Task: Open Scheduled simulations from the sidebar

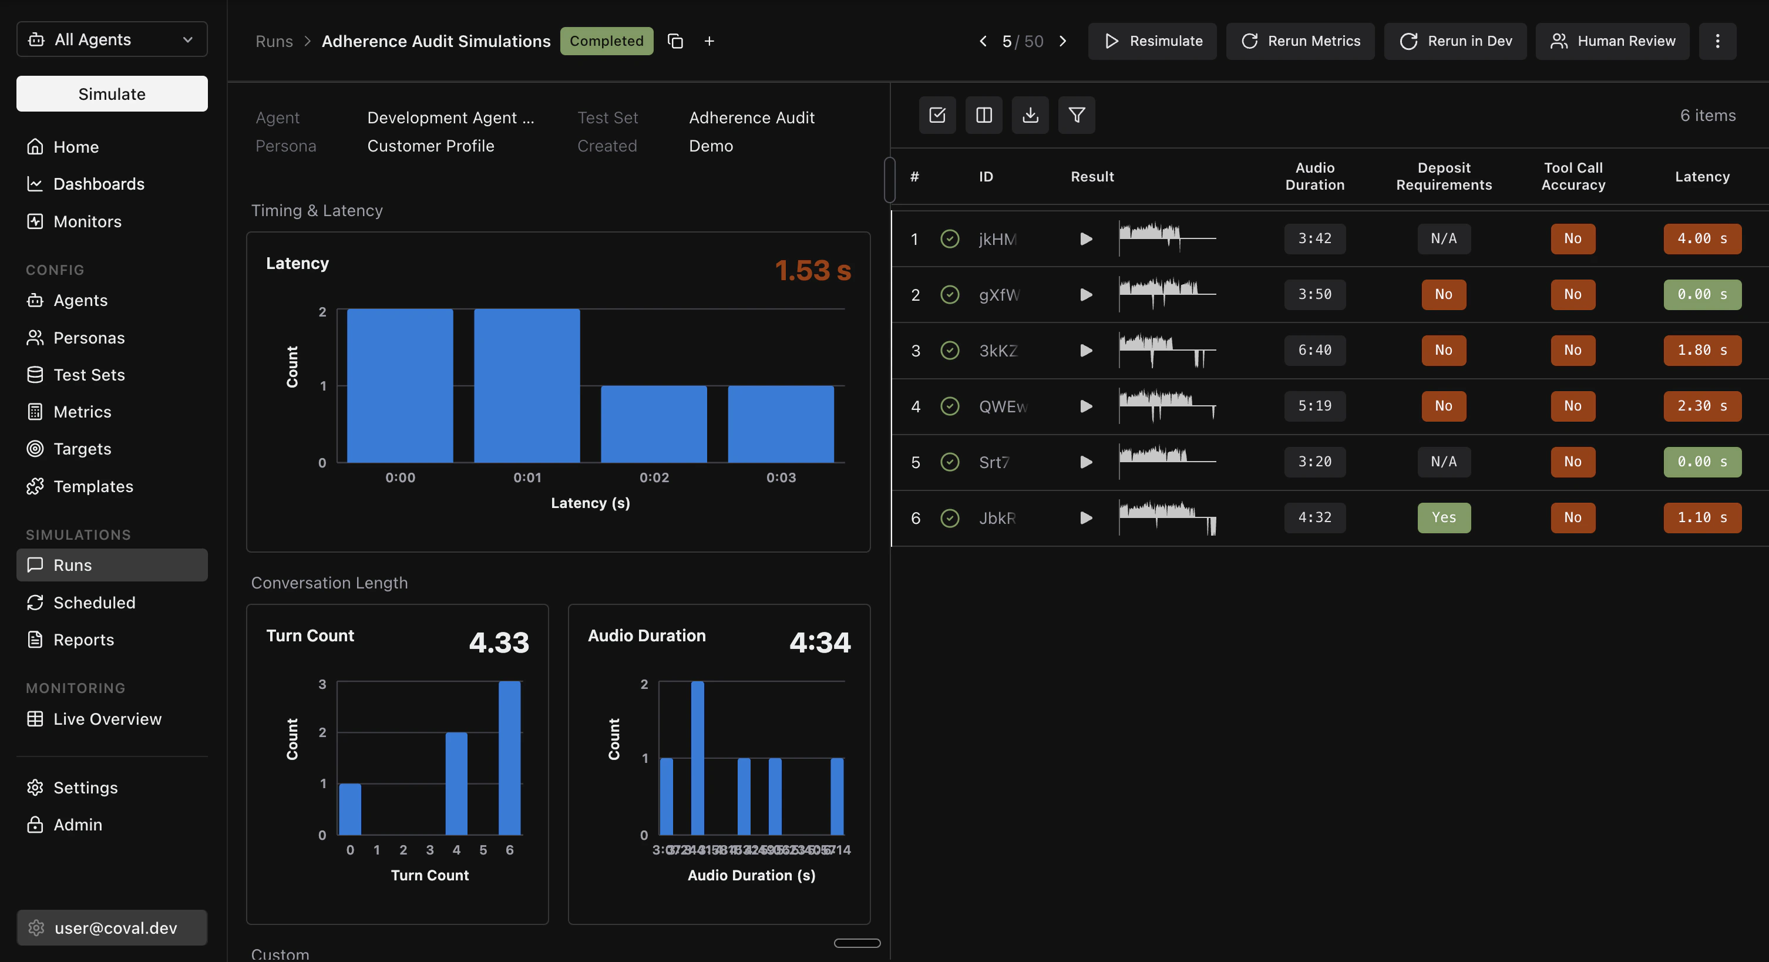Action: [95, 603]
